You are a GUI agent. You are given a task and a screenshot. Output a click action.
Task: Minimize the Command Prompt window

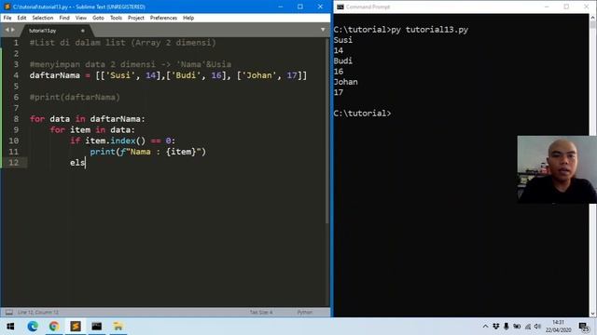[547, 7]
